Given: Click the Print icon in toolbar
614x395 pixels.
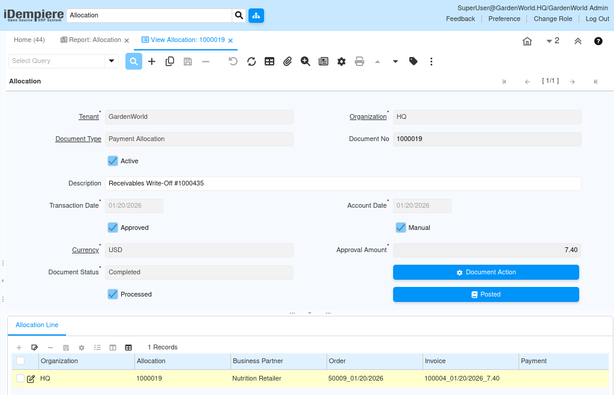Looking at the screenshot, I should point(360,61).
